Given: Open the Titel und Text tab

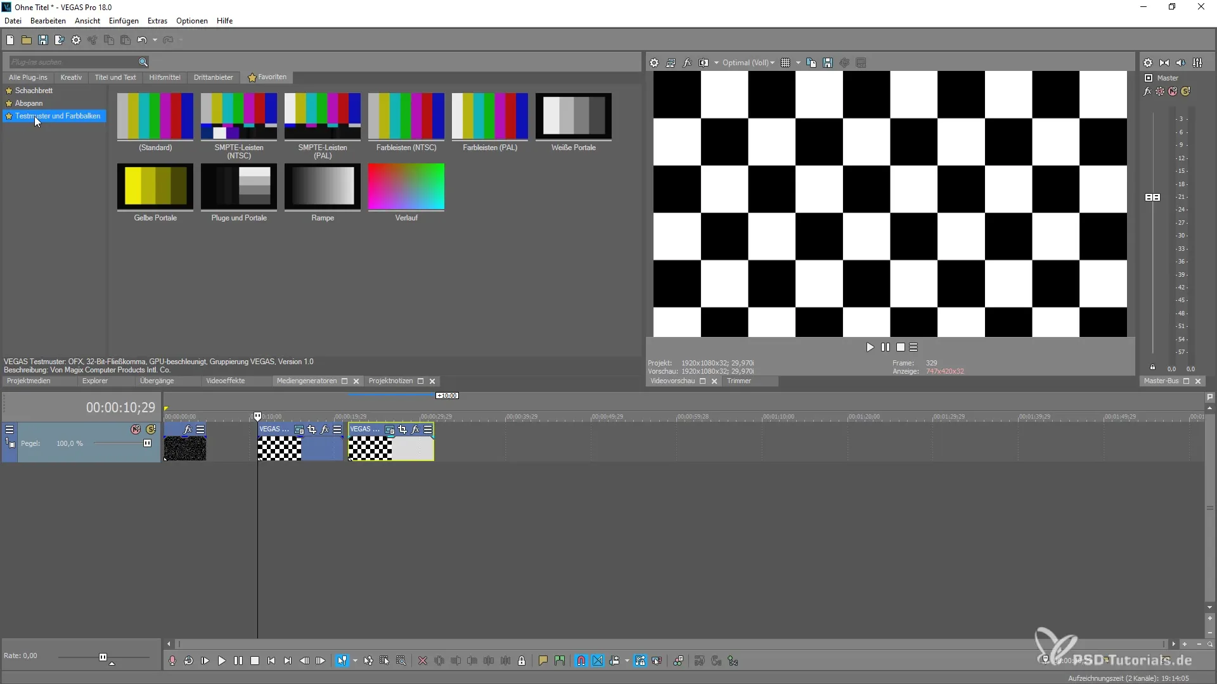Looking at the screenshot, I should click(x=115, y=77).
